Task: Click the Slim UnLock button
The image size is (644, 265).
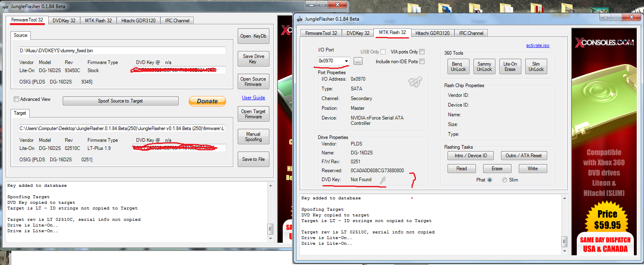Action: coord(536,66)
